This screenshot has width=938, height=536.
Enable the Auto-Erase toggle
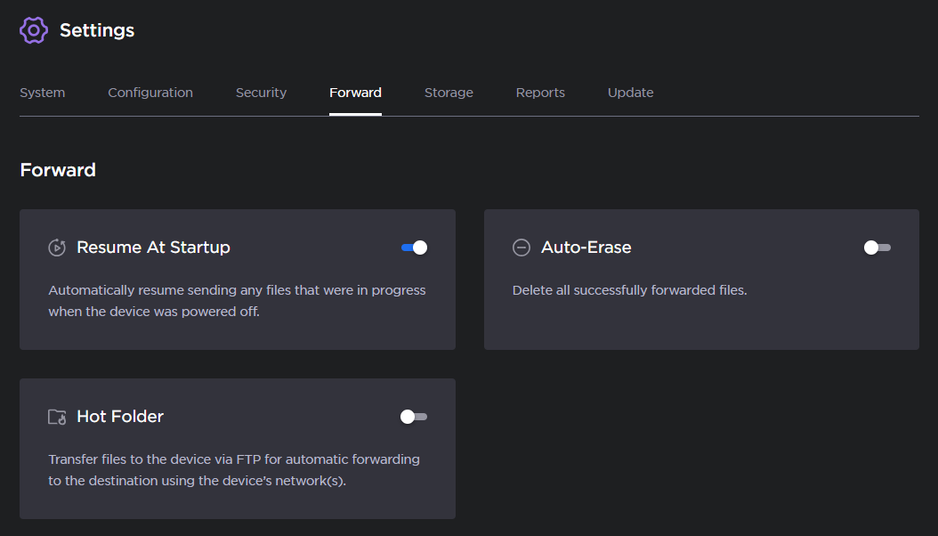[x=877, y=247]
